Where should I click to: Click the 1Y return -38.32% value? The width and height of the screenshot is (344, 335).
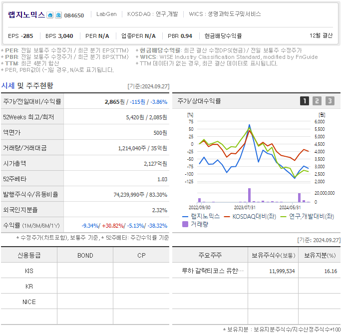click(x=157, y=226)
